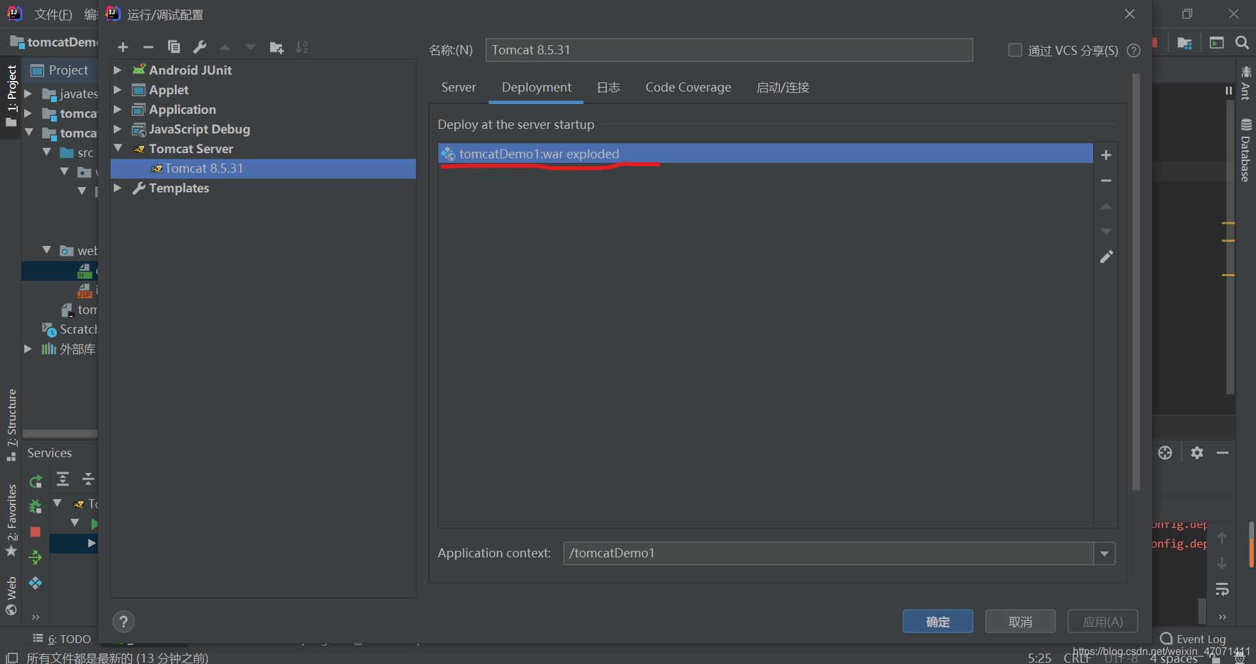The image size is (1256, 664).
Task: Open the Ant tool window
Action: (1246, 83)
